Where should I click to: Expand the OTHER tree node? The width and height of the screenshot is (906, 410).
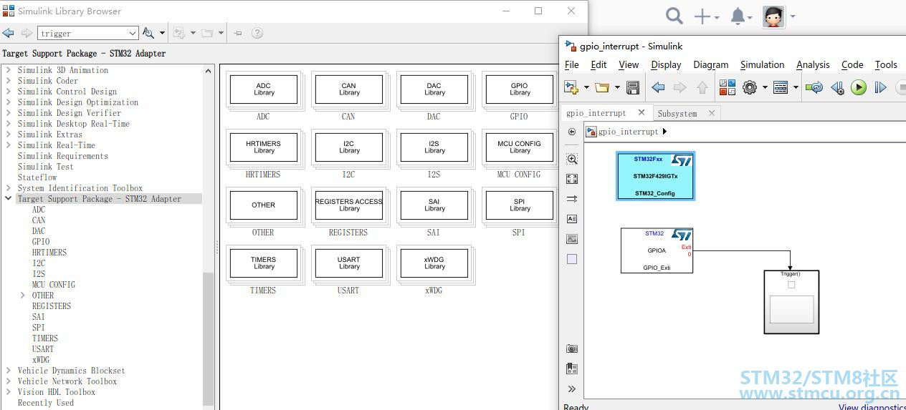click(23, 296)
